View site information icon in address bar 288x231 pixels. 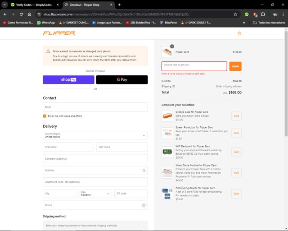pyautogui.click(x=39, y=14)
